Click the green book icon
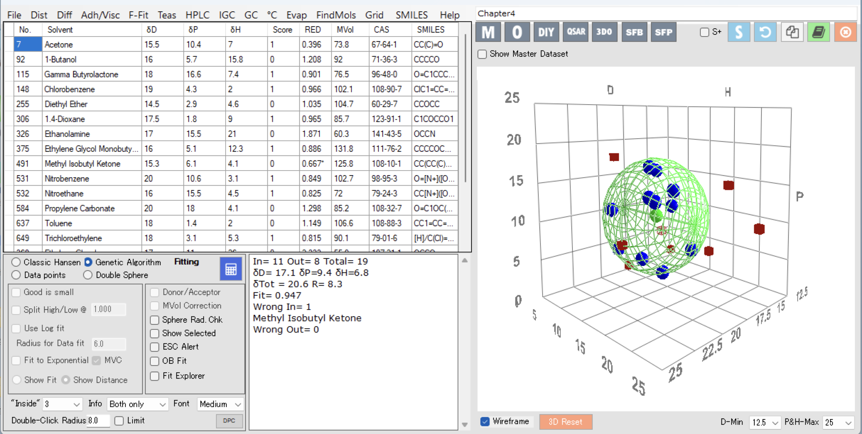 click(x=818, y=32)
